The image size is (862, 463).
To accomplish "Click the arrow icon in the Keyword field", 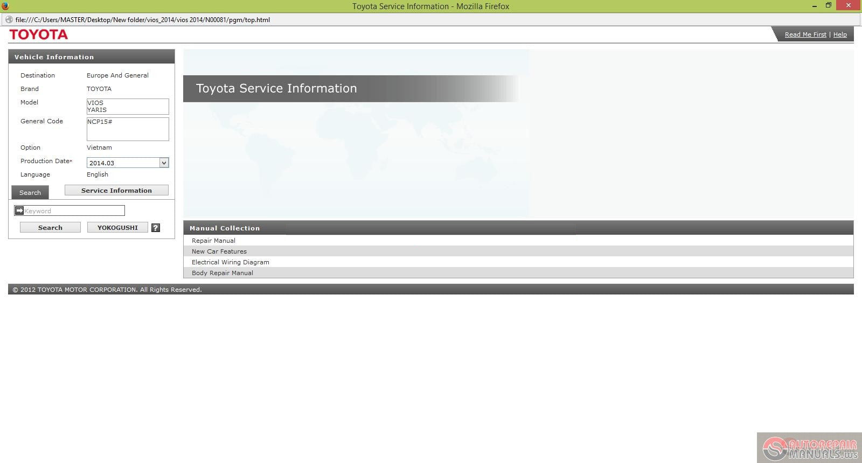I will point(19,211).
